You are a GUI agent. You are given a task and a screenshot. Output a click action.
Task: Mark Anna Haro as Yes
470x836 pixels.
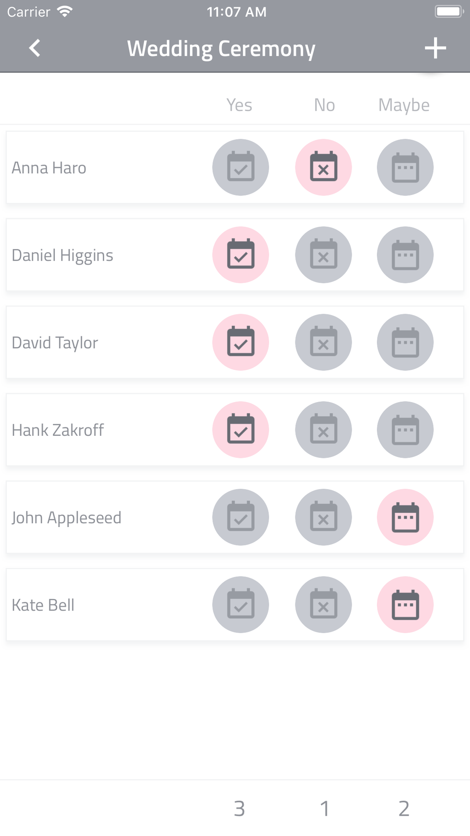(x=241, y=167)
